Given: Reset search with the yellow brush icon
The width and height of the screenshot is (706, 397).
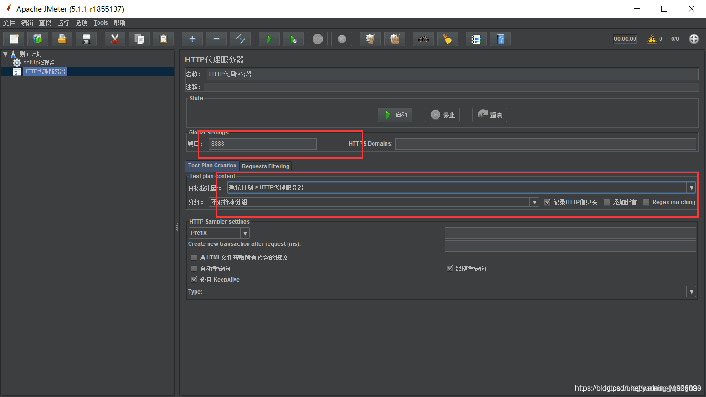Looking at the screenshot, I should 447,39.
